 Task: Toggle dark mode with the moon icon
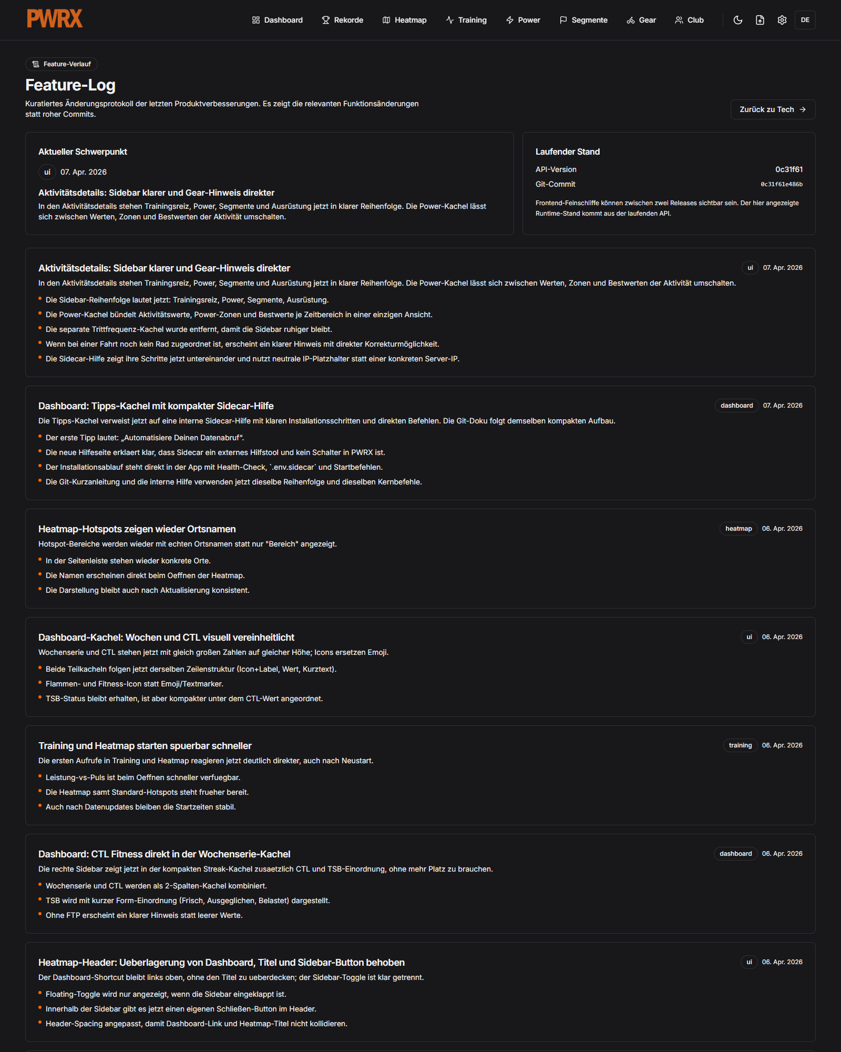(738, 20)
